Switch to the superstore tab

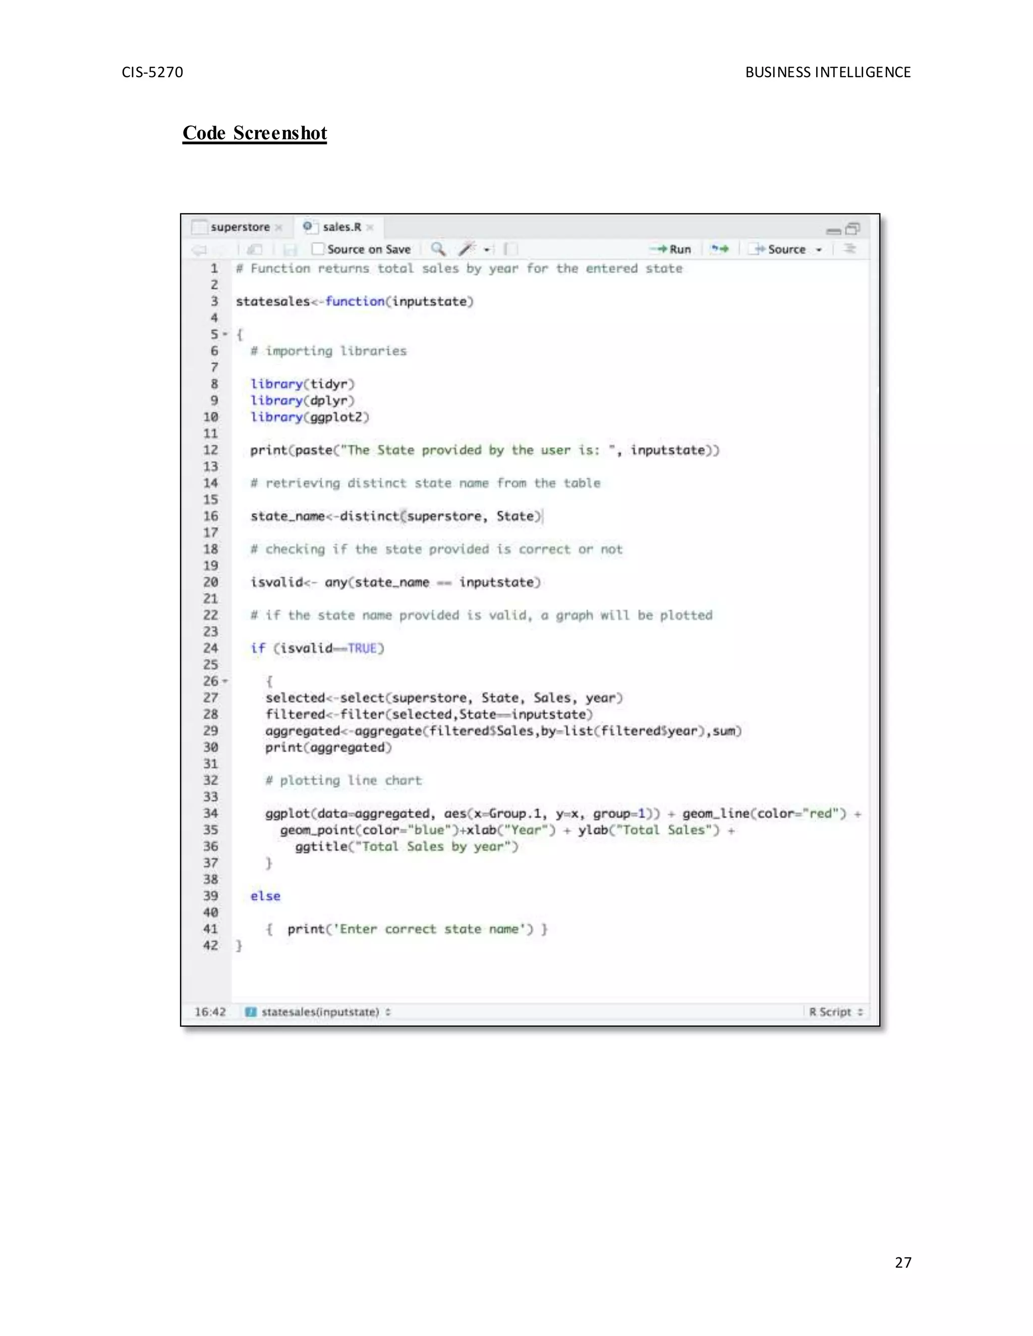240,227
